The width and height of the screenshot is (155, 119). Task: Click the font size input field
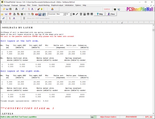[x=68, y=14]
